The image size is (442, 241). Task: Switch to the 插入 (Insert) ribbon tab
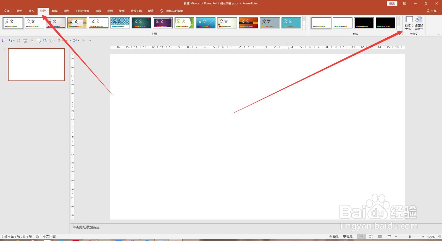pyautogui.click(x=31, y=11)
